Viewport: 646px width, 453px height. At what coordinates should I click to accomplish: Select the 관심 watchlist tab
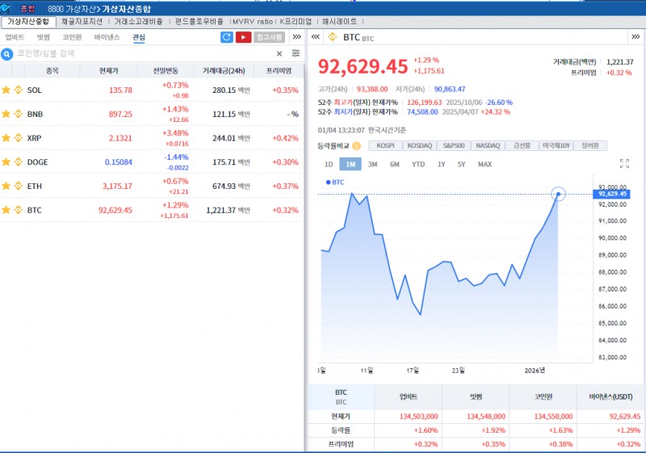139,37
